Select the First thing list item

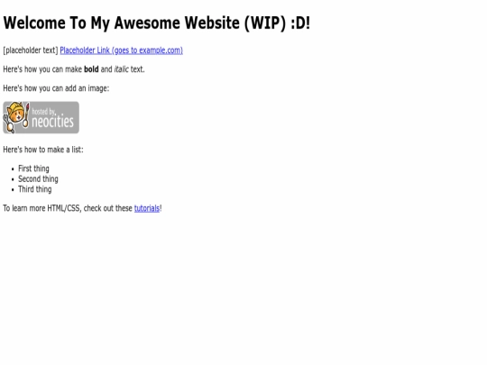pos(33,169)
